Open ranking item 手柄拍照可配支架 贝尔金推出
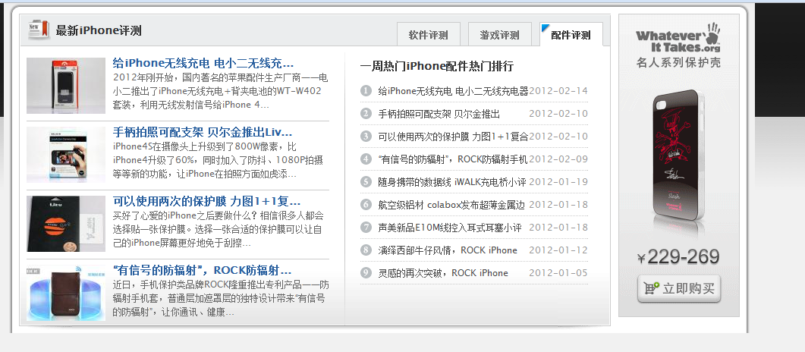 tap(439, 113)
